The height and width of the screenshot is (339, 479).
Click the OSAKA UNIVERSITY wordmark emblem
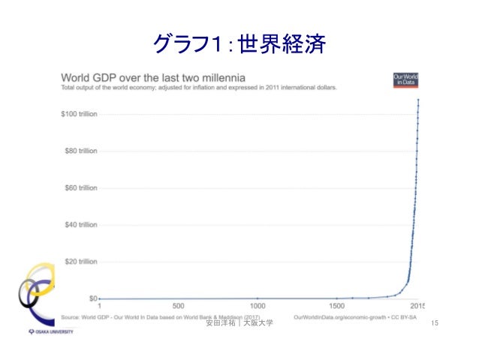51,331
